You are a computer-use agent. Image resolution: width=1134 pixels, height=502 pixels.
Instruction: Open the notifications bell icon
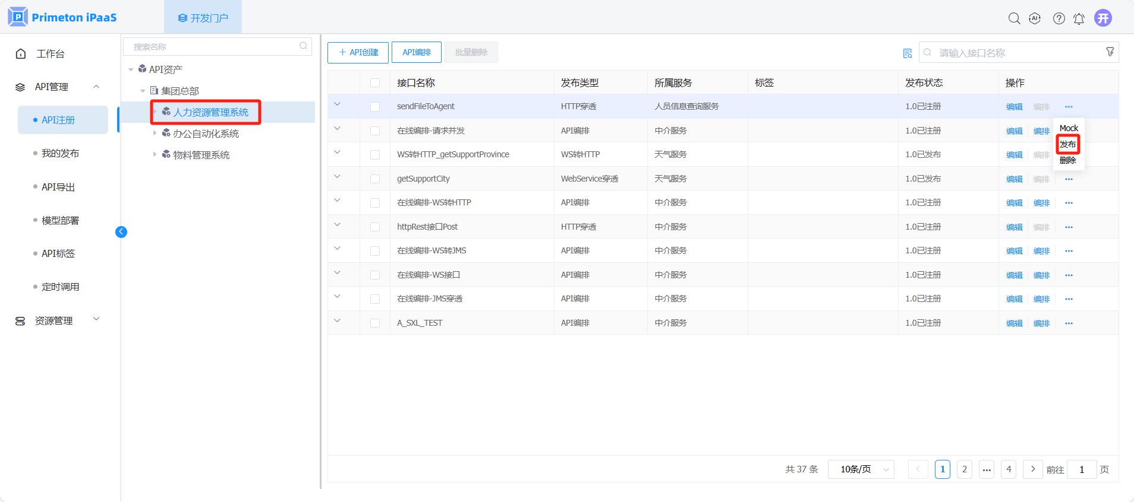(1079, 18)
